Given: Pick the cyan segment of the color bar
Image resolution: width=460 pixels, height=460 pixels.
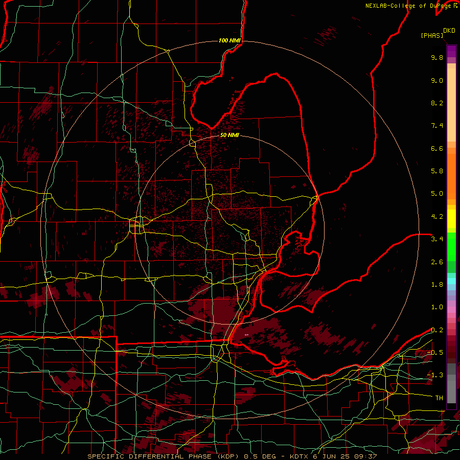Looking at the screenshot, I should [451, 281].
